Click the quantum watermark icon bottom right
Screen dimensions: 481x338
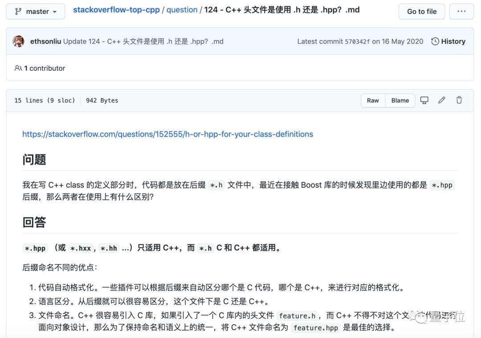point(420,317)
